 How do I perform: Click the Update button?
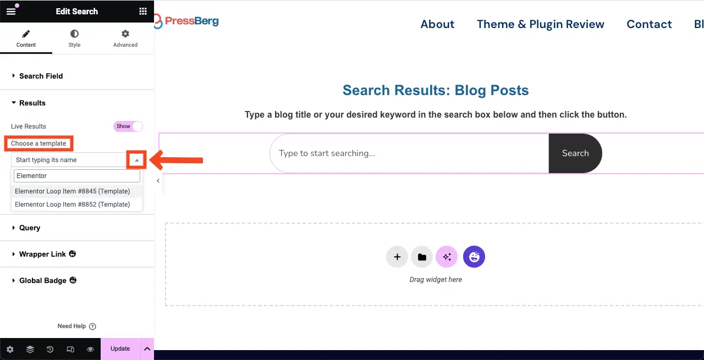120,348
